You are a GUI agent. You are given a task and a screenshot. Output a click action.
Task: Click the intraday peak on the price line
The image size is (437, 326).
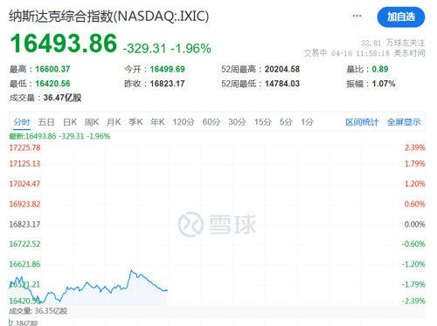pos(131,271)
